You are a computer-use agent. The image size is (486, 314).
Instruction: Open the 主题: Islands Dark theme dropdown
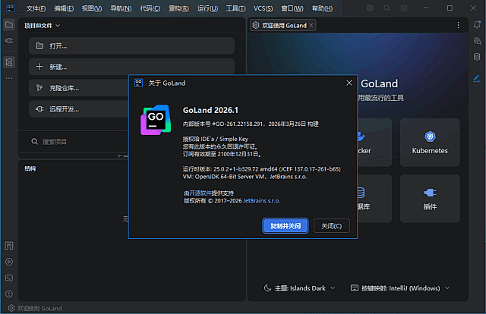[298, 288]
